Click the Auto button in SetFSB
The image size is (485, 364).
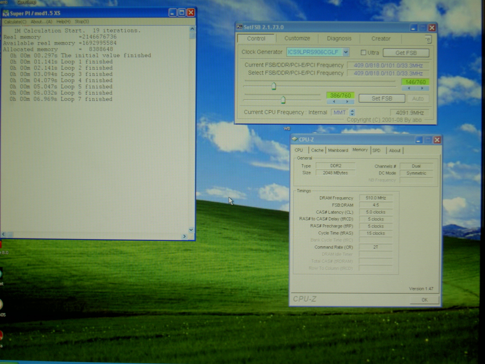point(418,99)
